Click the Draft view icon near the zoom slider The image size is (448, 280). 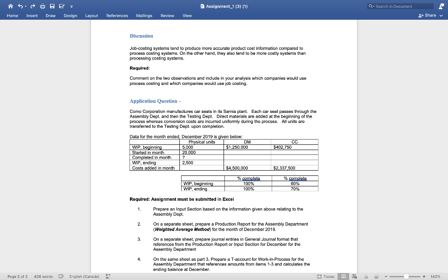click(377, 276)
